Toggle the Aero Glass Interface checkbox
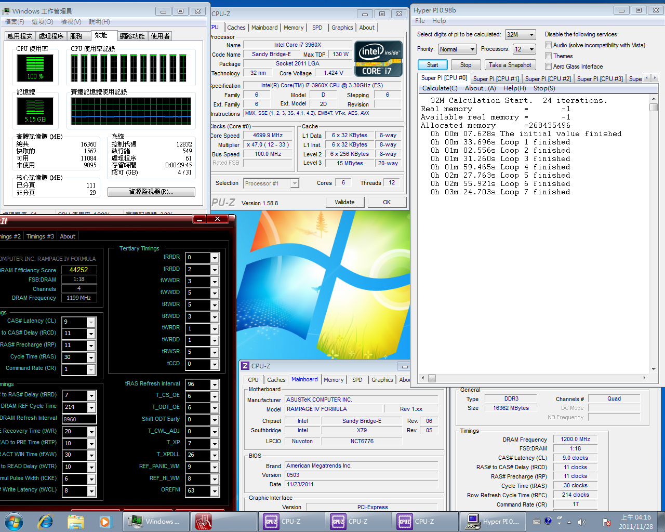Screen dimensions: 665x532 click(548, 66)
